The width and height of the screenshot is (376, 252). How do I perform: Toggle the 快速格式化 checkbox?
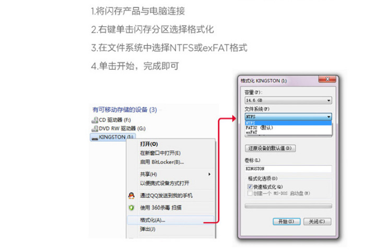pos(250,187)
